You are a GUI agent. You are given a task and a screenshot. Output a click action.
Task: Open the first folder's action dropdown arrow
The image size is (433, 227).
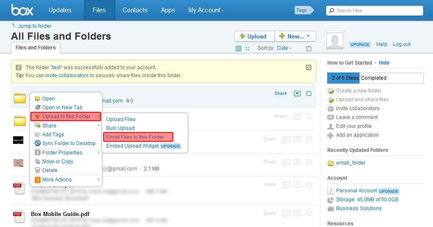click(x=297, y=94)
